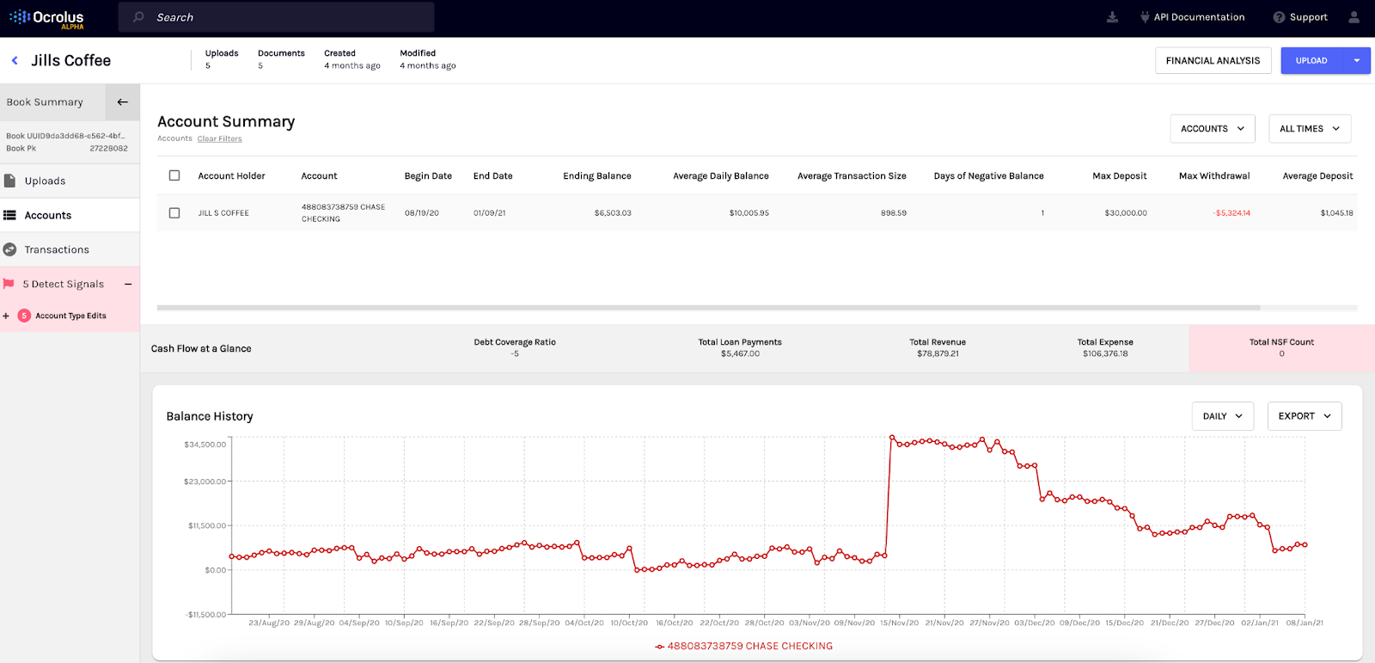
Task: Click the Support question mark icon
Action: [x=1279, y=17]
